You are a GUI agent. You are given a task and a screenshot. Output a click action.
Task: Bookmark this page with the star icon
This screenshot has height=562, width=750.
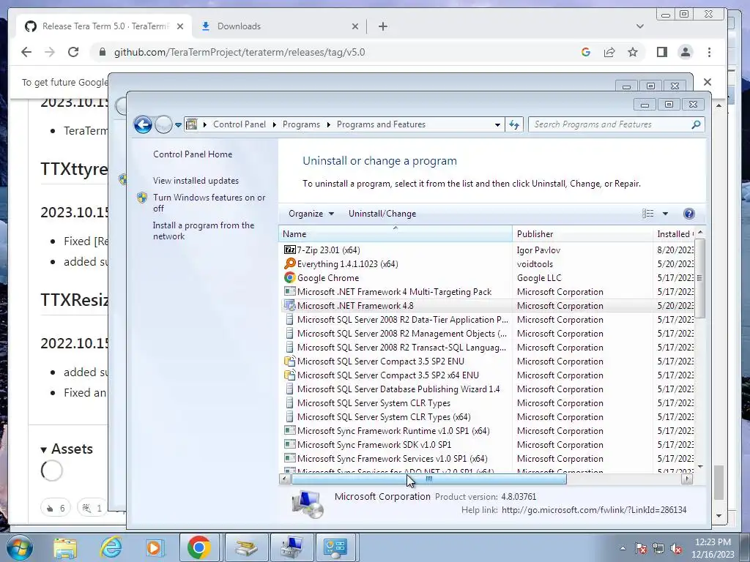(x=633, y=52)
